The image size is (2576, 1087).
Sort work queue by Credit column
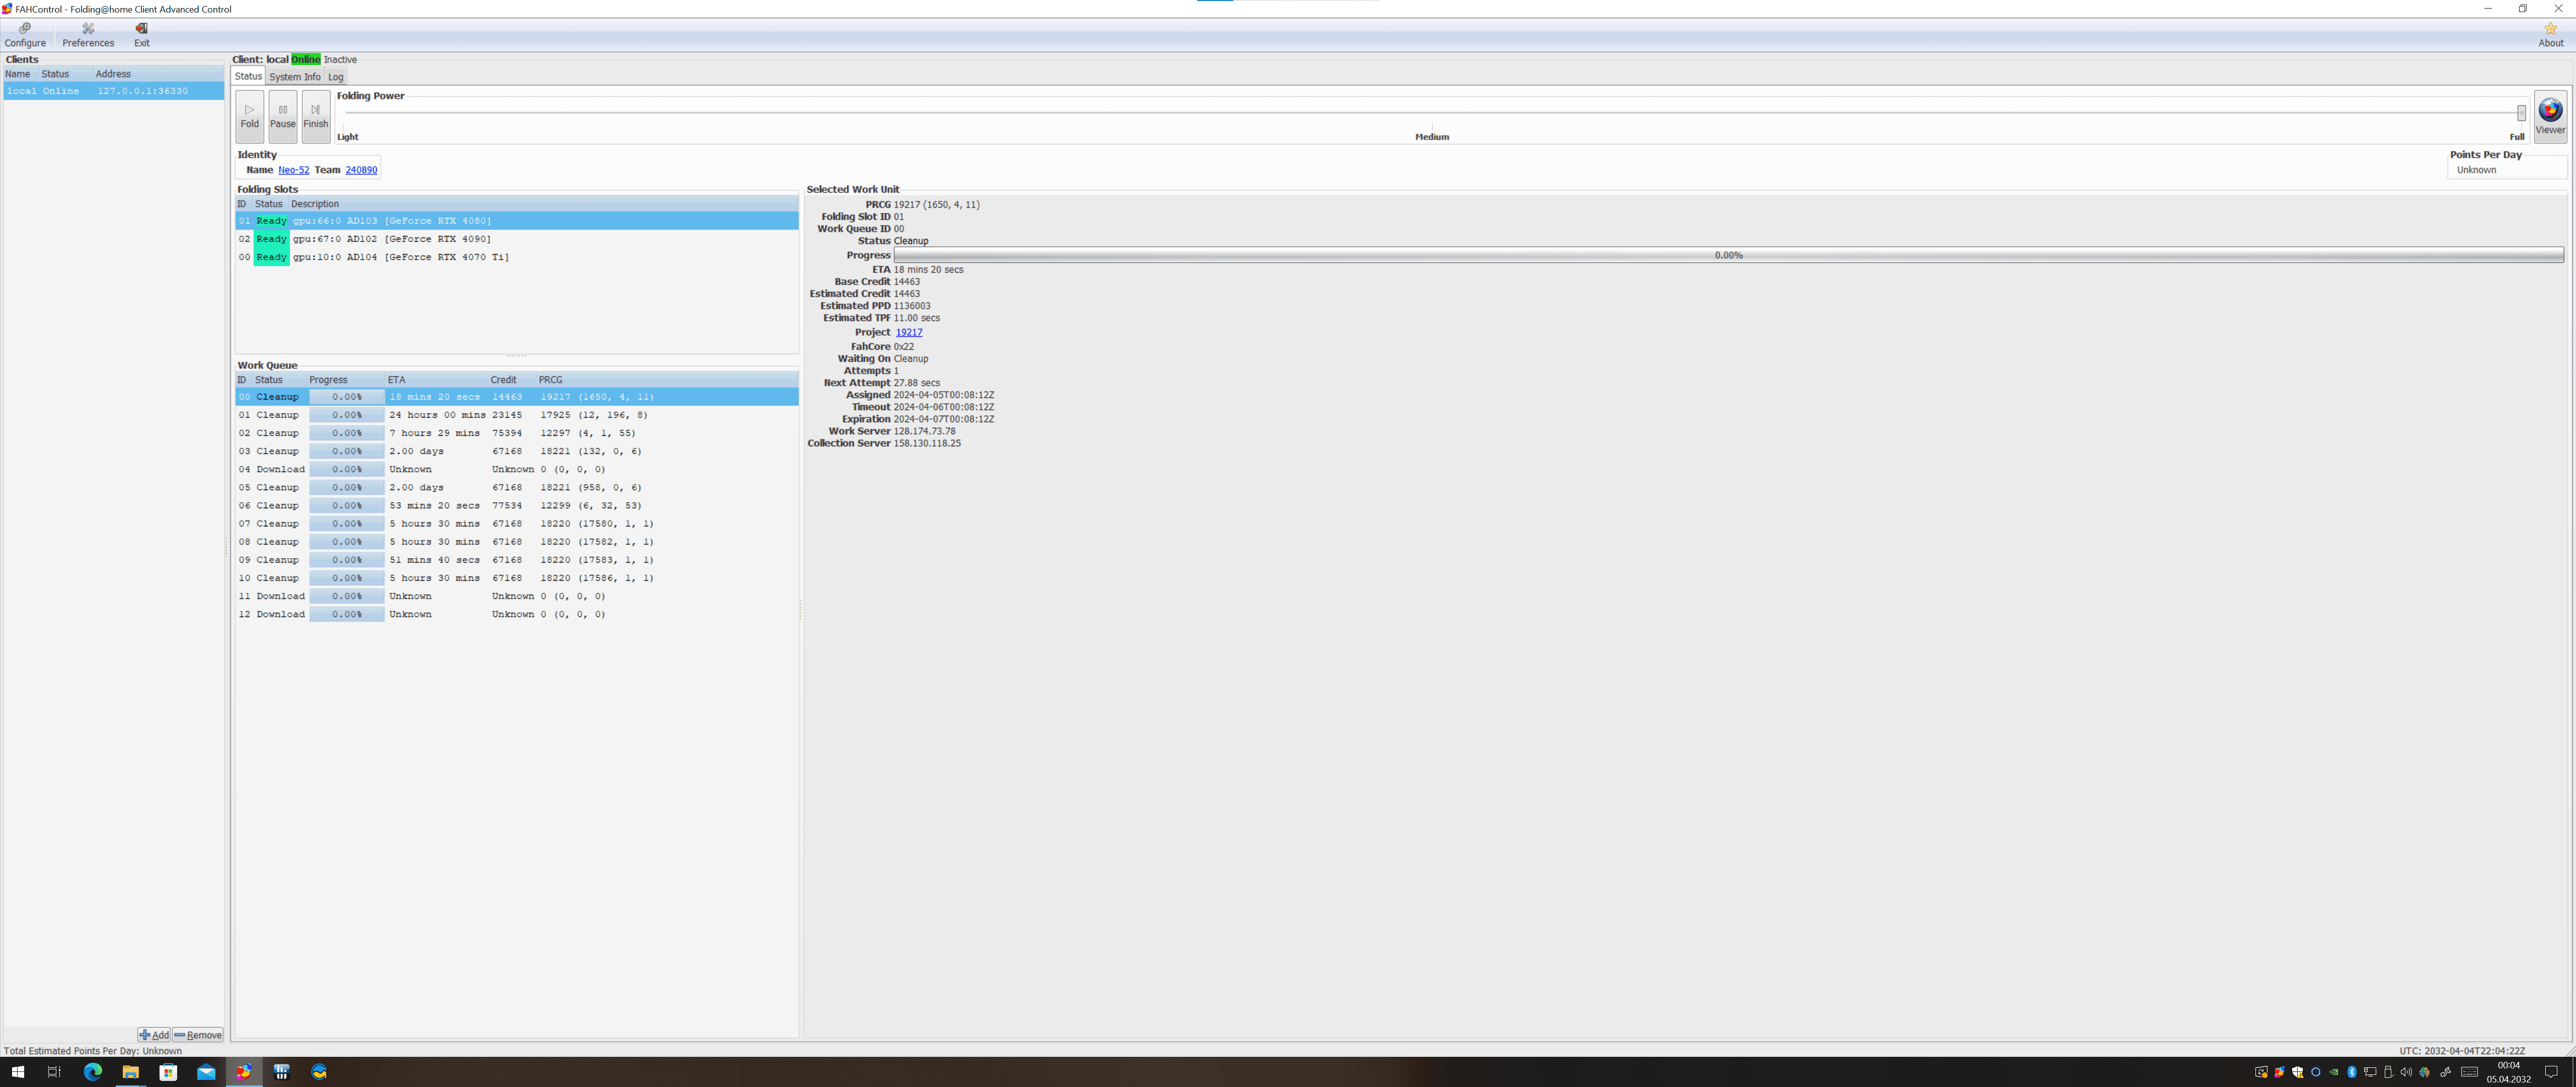512,380
